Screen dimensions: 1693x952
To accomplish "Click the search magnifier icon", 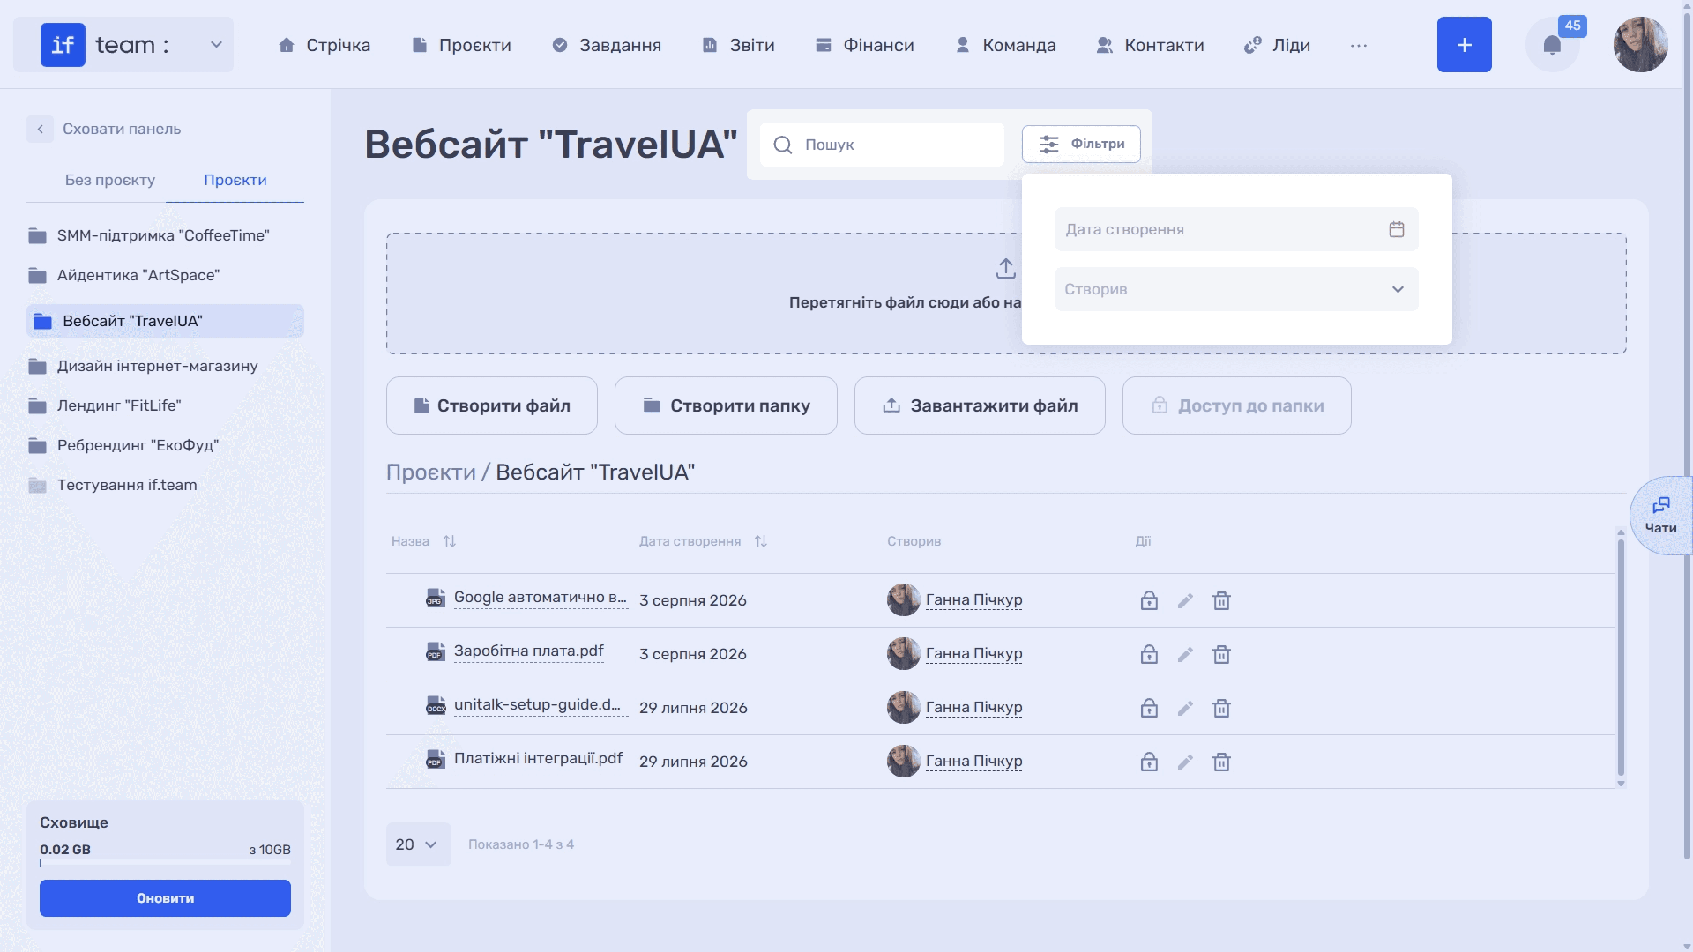I will tap(782, 145).
